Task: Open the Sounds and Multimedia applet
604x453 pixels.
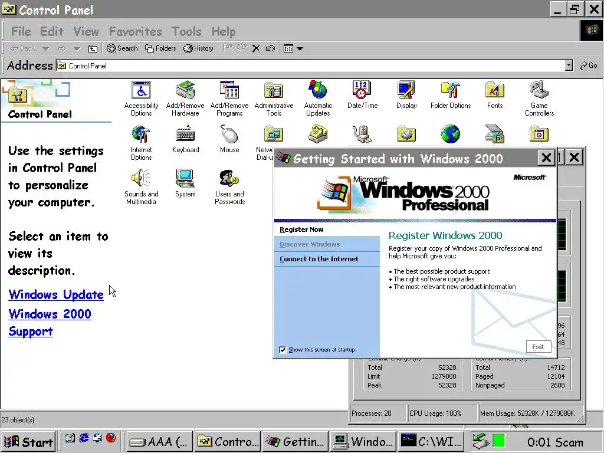Action: (x=141, y=187)
